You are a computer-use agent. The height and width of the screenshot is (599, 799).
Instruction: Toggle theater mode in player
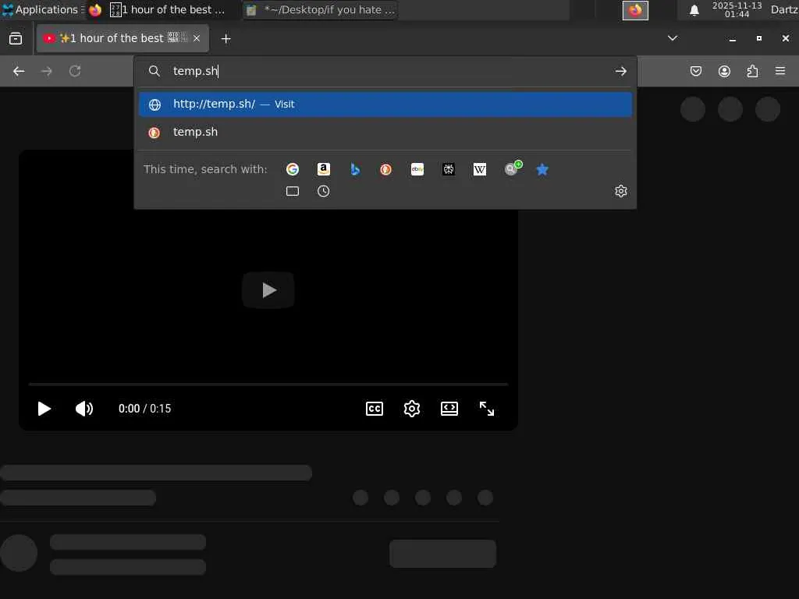[449, 409]
